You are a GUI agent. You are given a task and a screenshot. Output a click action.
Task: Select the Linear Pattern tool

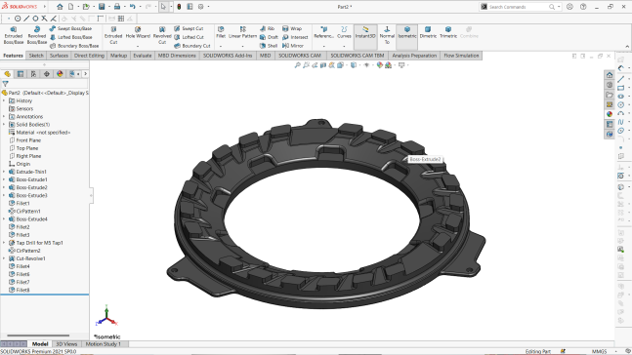242,32
